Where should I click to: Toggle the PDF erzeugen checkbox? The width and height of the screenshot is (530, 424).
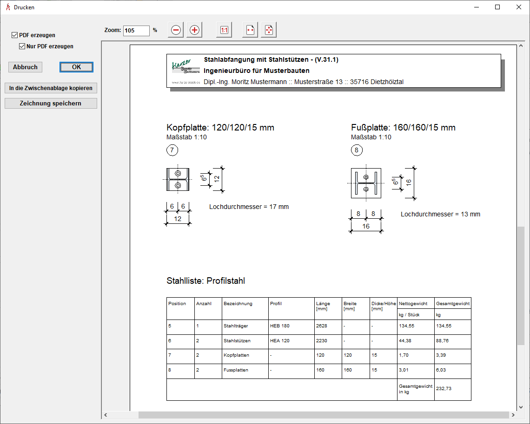coord(15,35)
